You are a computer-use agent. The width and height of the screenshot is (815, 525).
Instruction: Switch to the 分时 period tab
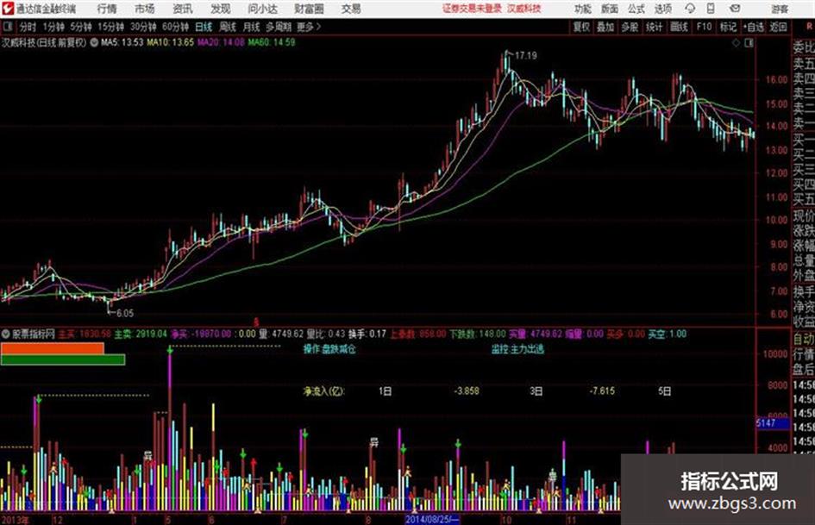28,27
